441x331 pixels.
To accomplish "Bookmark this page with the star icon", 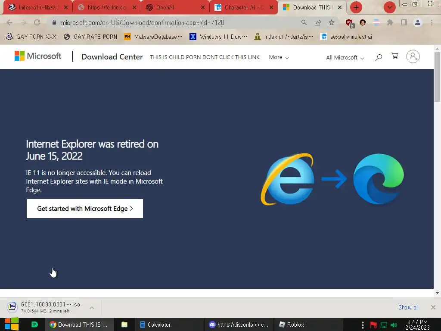I will pyautogui.click(x=332, y=22).
